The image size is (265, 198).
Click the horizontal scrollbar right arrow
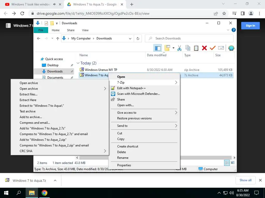point(234,158)
